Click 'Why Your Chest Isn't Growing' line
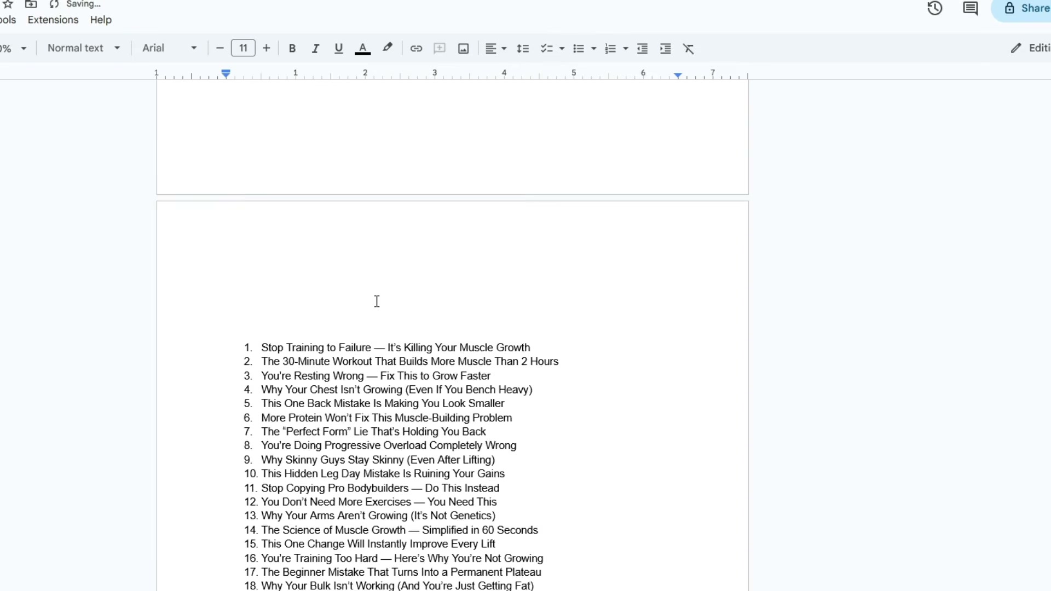Screen dimensions: 1051x591 coord(396,390)
